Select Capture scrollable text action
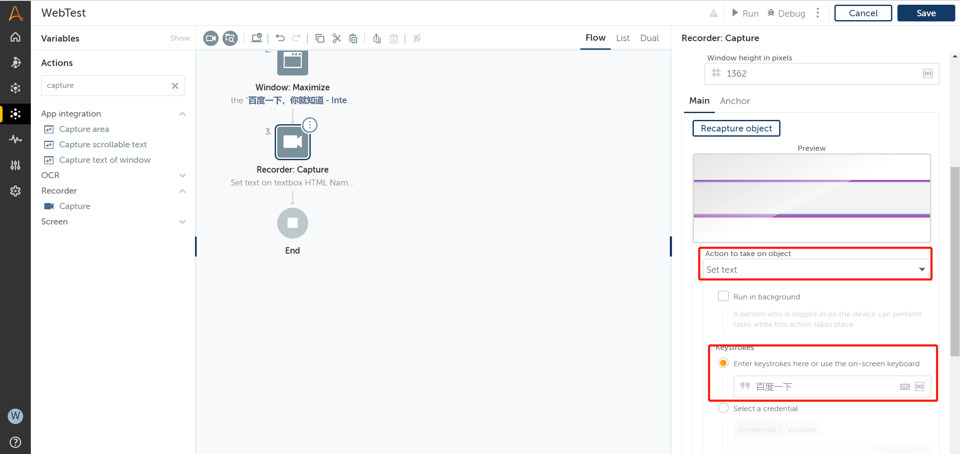This screenshot has height=454, width=960. (103, 145)
